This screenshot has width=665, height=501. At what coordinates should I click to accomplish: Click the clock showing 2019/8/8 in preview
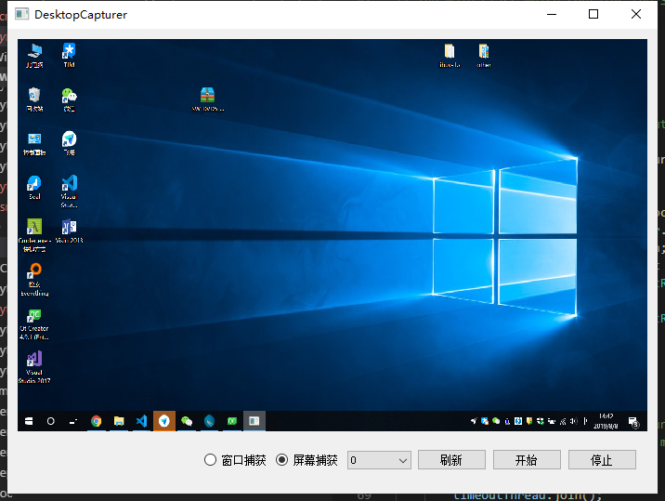click(606, 421)
